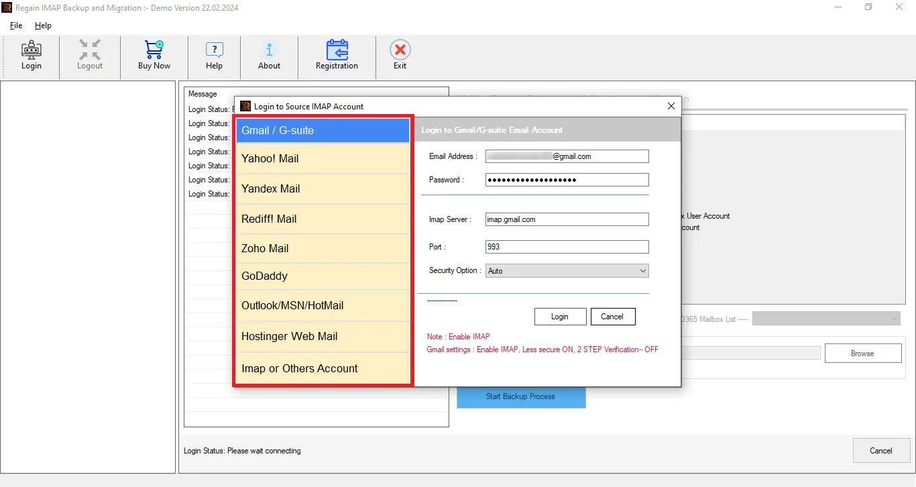Click the Message column header
916x487 pixels.
pyautogui.click(x=203, y=94)
